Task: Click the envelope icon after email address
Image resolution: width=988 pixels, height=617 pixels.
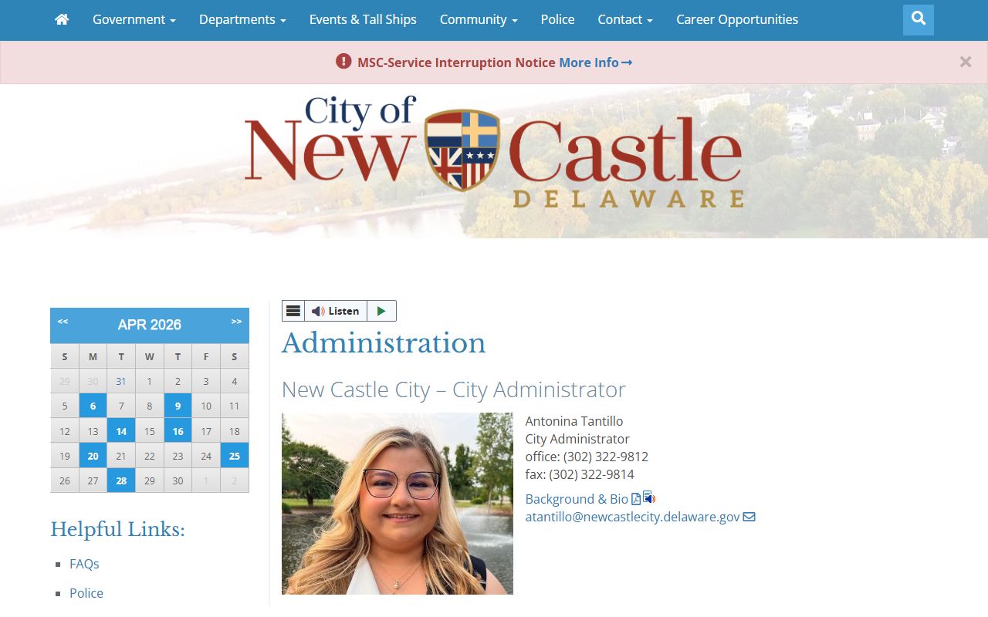Action: click(x=749, y=517)
